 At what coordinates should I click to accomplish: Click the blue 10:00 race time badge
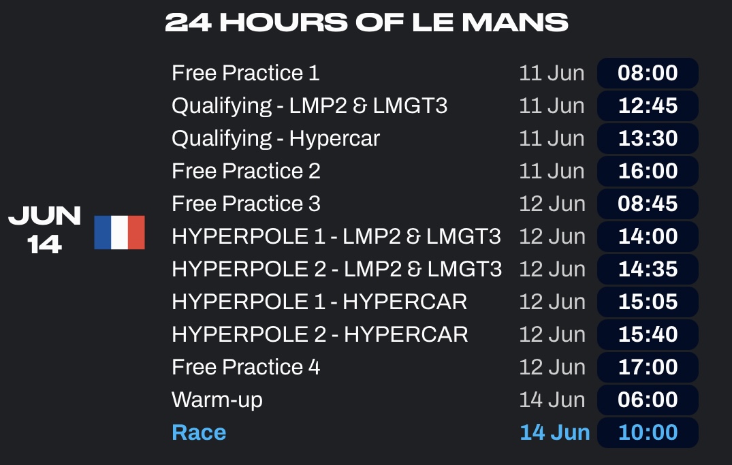click(x=648, y=432)
